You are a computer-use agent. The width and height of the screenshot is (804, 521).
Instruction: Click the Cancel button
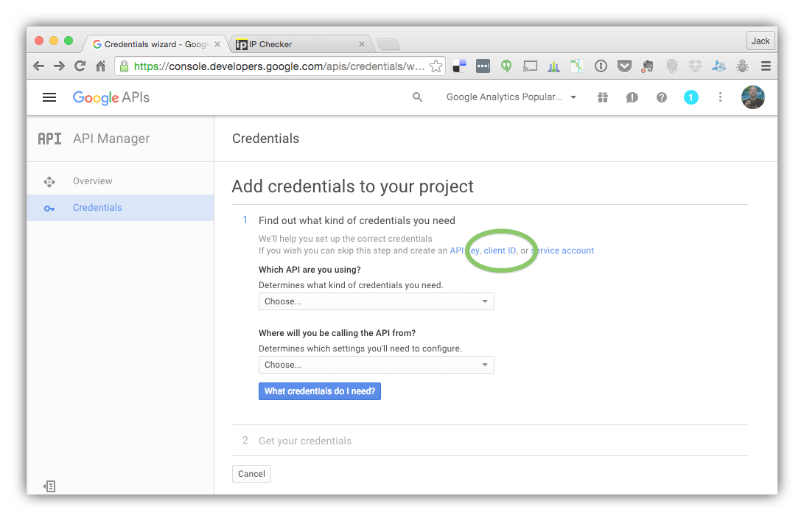(251, 474)
